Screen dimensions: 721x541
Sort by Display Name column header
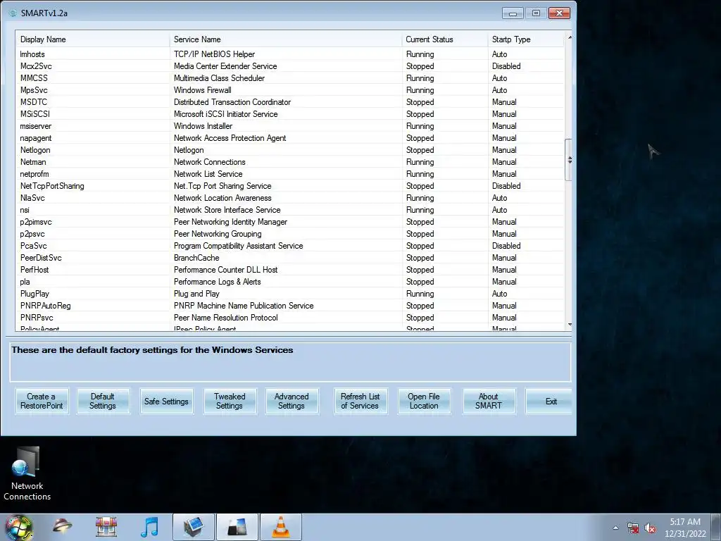point(92,39)
